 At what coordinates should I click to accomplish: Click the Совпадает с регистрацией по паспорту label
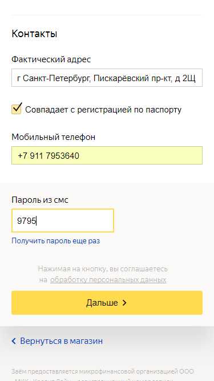pyautogui.click(x=103, y=110)
